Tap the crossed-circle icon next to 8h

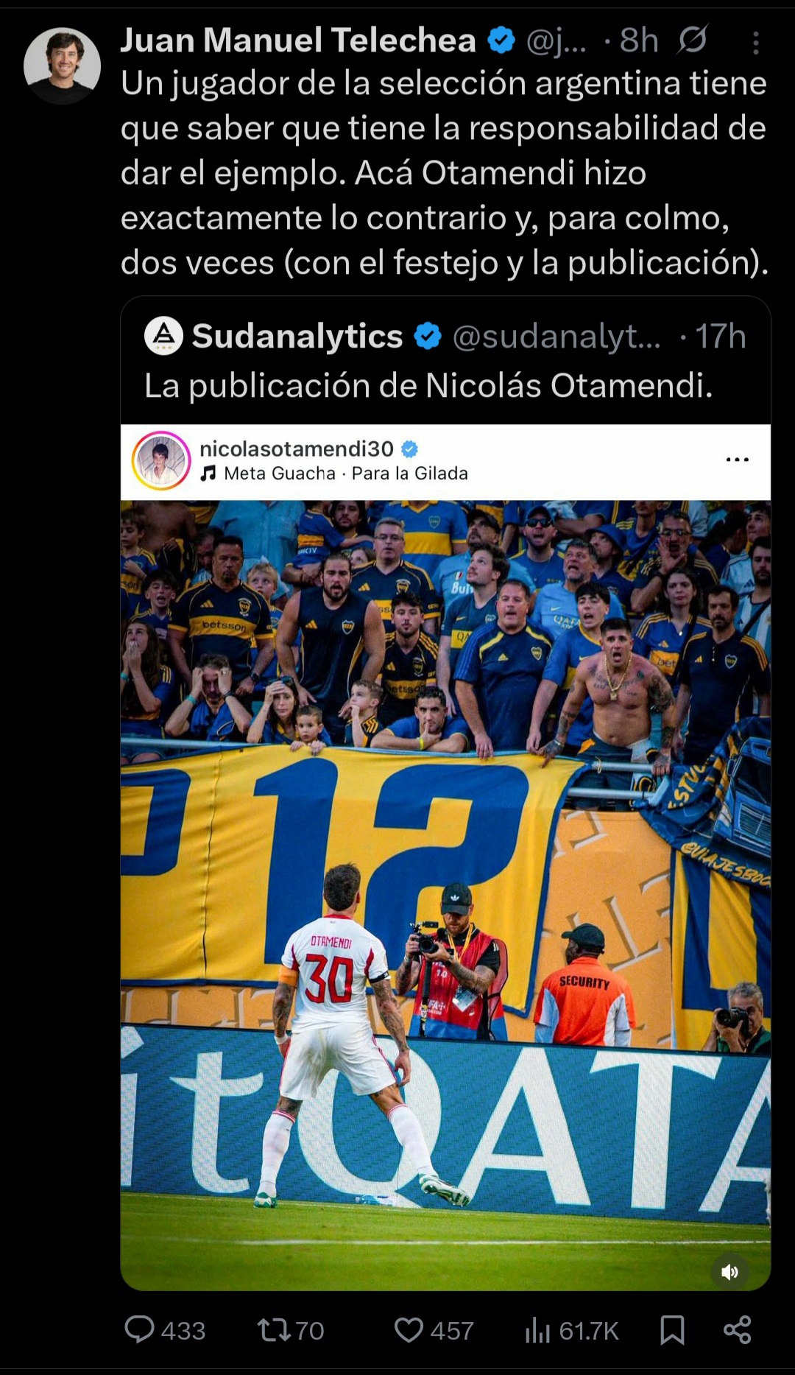[692, 40]
